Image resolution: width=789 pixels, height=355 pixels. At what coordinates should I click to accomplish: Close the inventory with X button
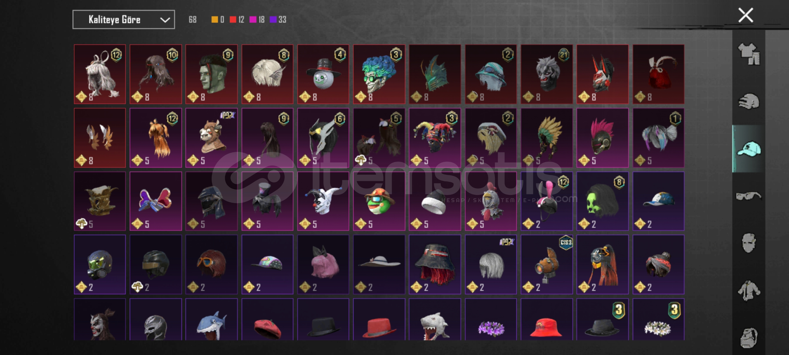746,15
